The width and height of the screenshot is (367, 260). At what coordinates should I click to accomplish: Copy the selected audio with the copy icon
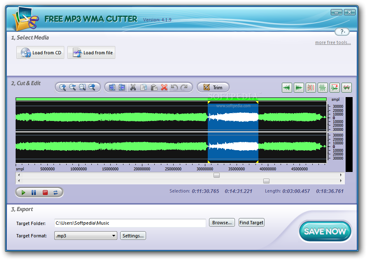144,87
